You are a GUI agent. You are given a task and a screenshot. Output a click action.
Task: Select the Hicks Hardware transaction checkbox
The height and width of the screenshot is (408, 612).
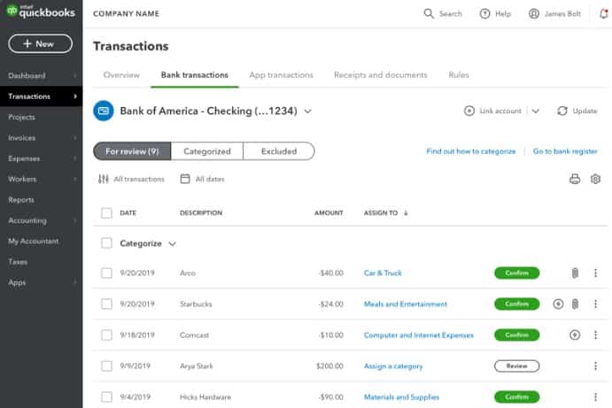pos(106,396)
